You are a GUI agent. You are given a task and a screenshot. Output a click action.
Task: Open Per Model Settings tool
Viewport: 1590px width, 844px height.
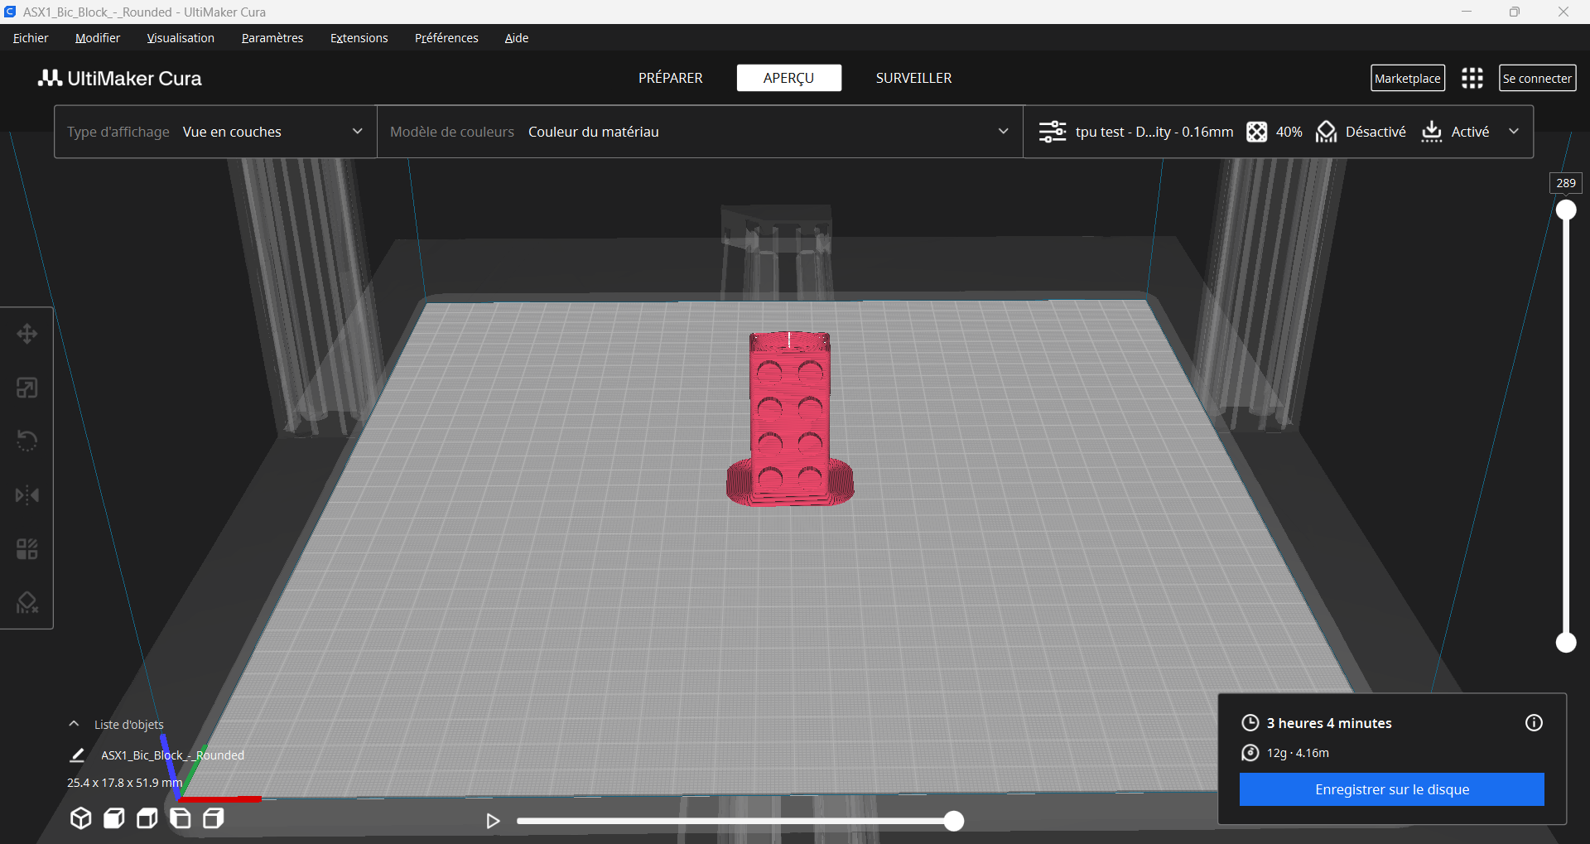tap(27, 549)
